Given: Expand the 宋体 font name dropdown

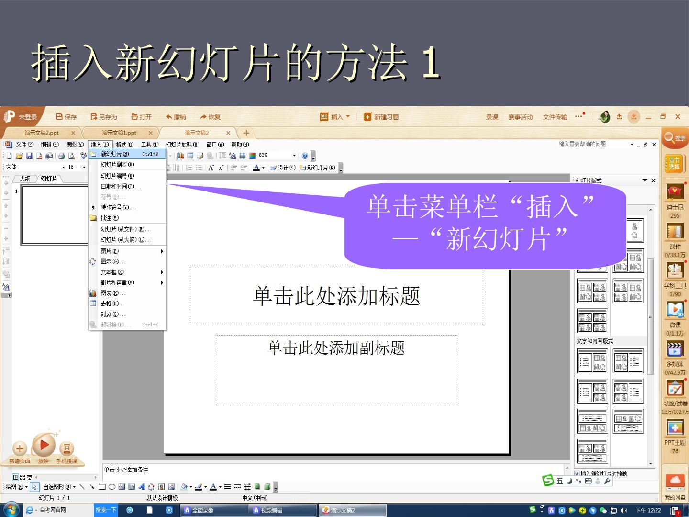Looking at the screenshot, I should click(x=63, y=167).
